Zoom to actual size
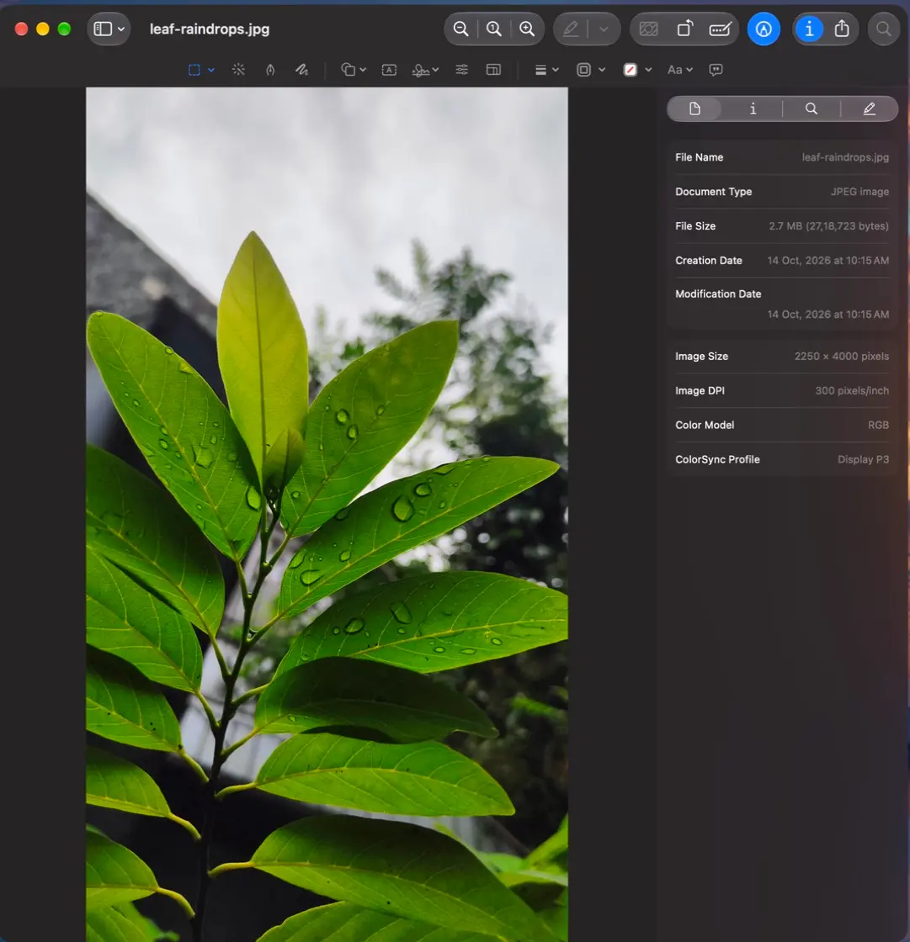Screen dimensions: 910x942 494,29
